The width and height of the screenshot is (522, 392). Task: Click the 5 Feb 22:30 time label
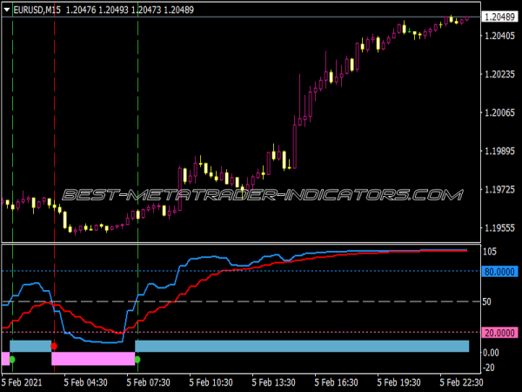click(x=461, y=382)
